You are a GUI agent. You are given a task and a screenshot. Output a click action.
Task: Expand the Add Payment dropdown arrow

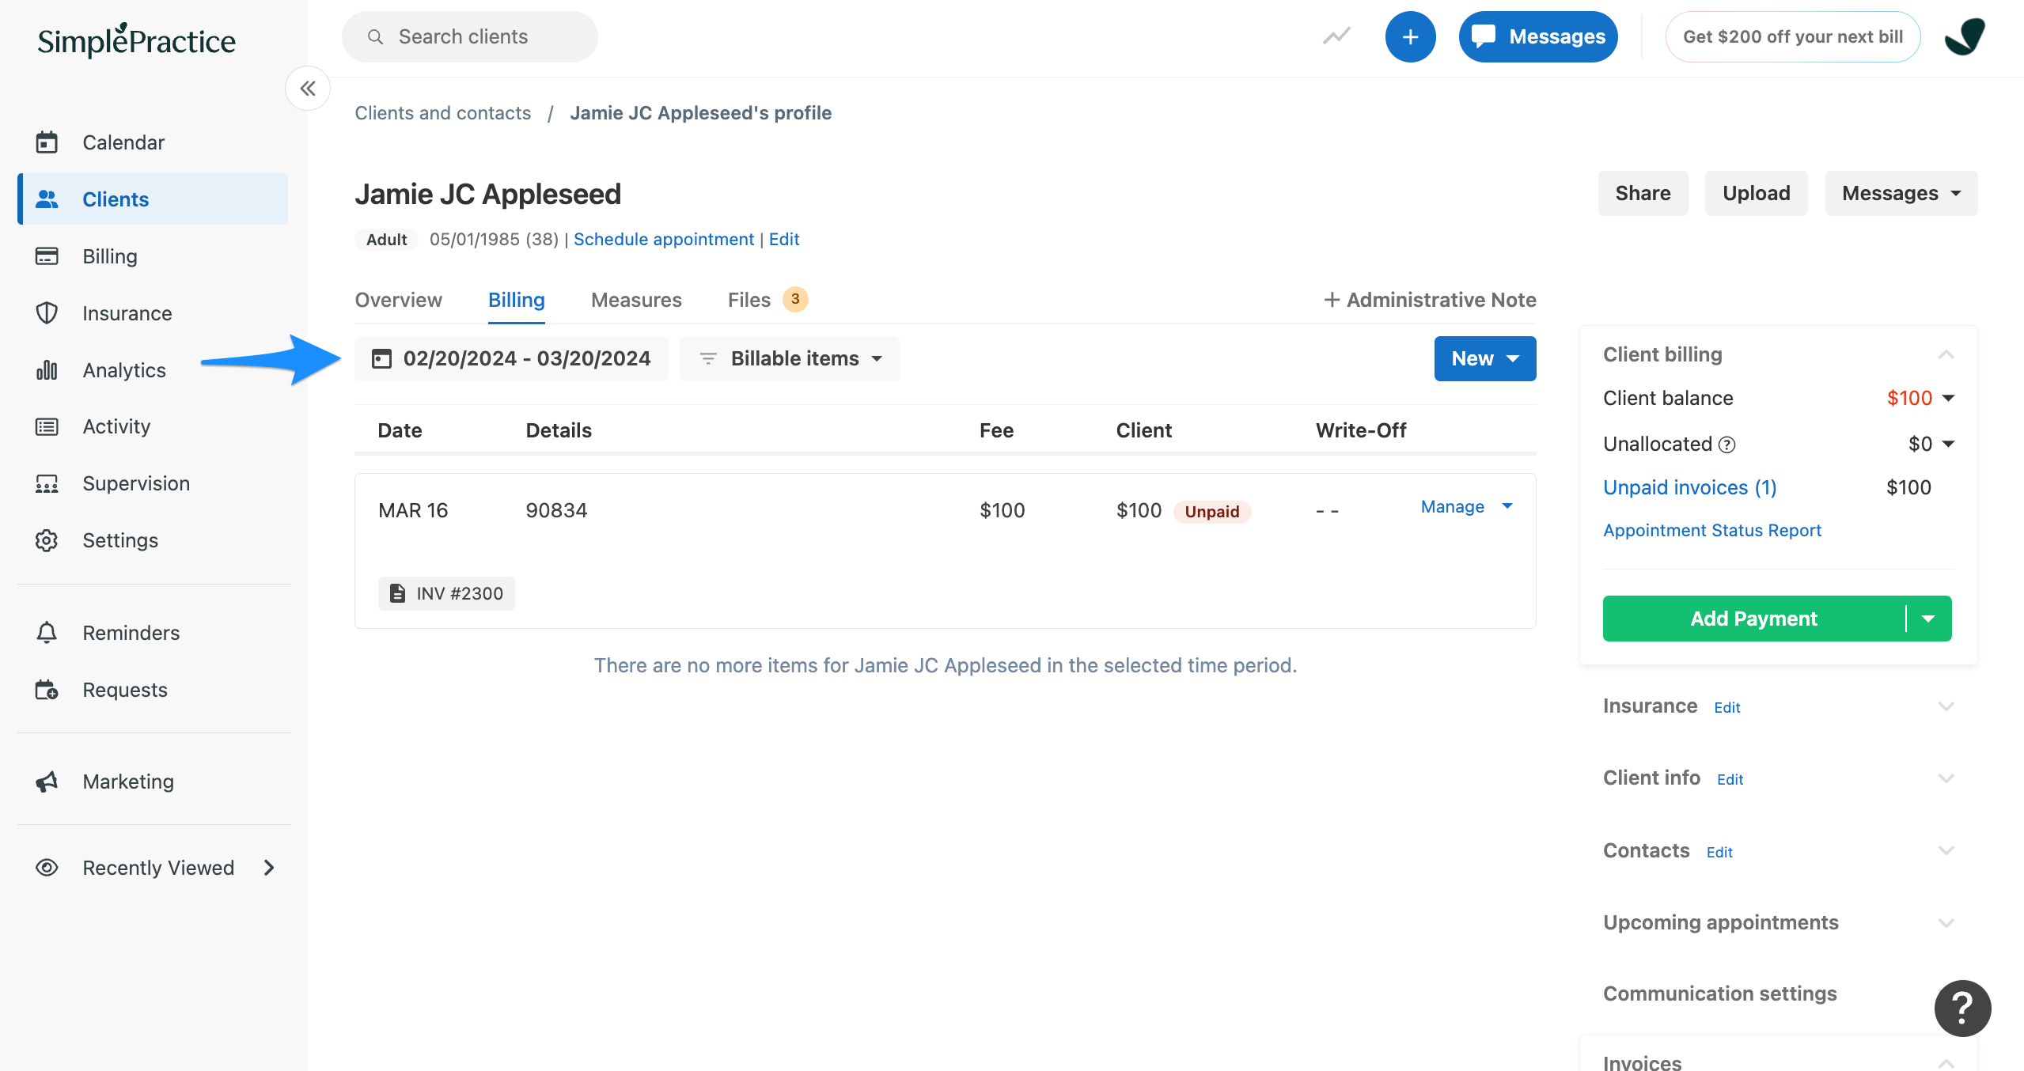1929,617
